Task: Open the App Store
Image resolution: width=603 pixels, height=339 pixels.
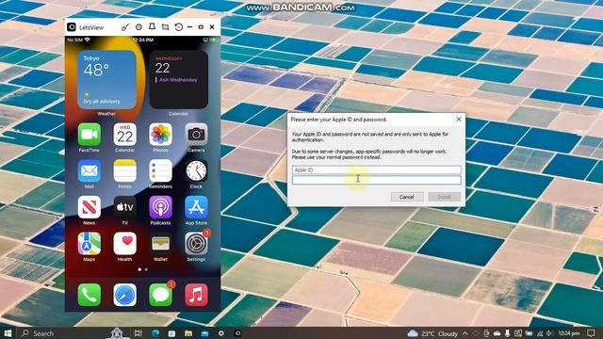Action: 196,207
